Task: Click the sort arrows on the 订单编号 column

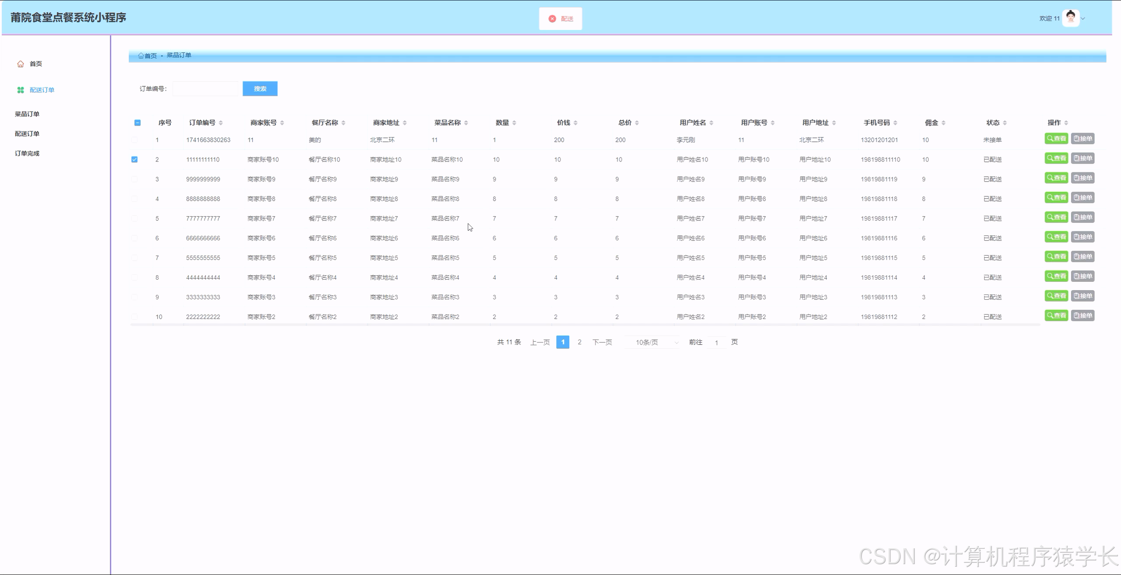Action: pyautogui.click(x=221, y=123)
